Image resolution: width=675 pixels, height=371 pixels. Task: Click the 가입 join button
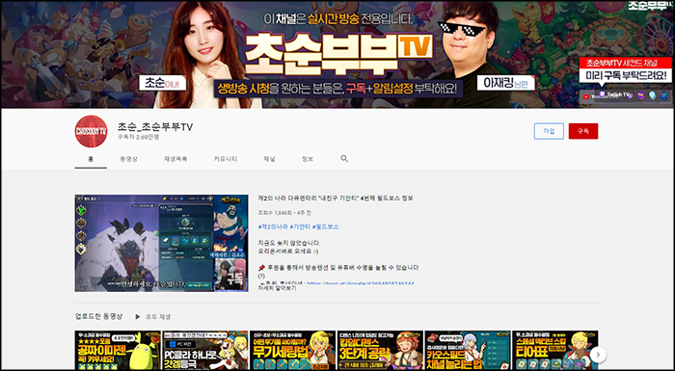click(549, 131)
